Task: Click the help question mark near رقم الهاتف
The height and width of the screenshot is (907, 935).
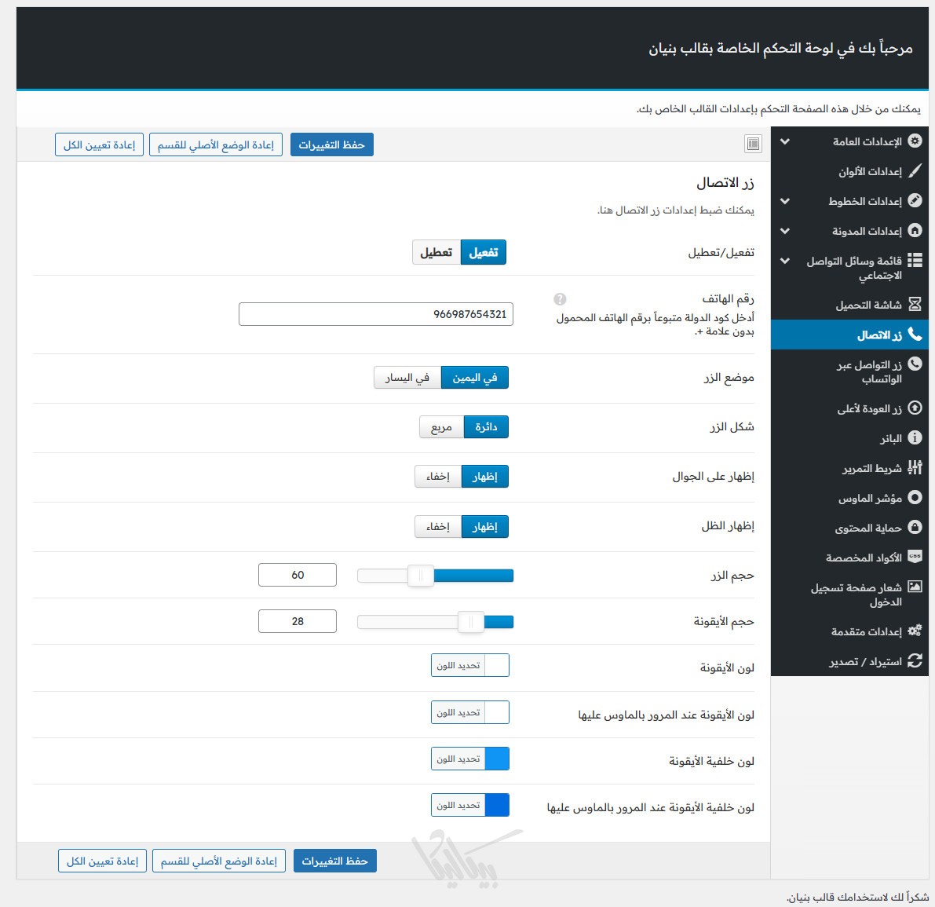Action: [560, 299]
